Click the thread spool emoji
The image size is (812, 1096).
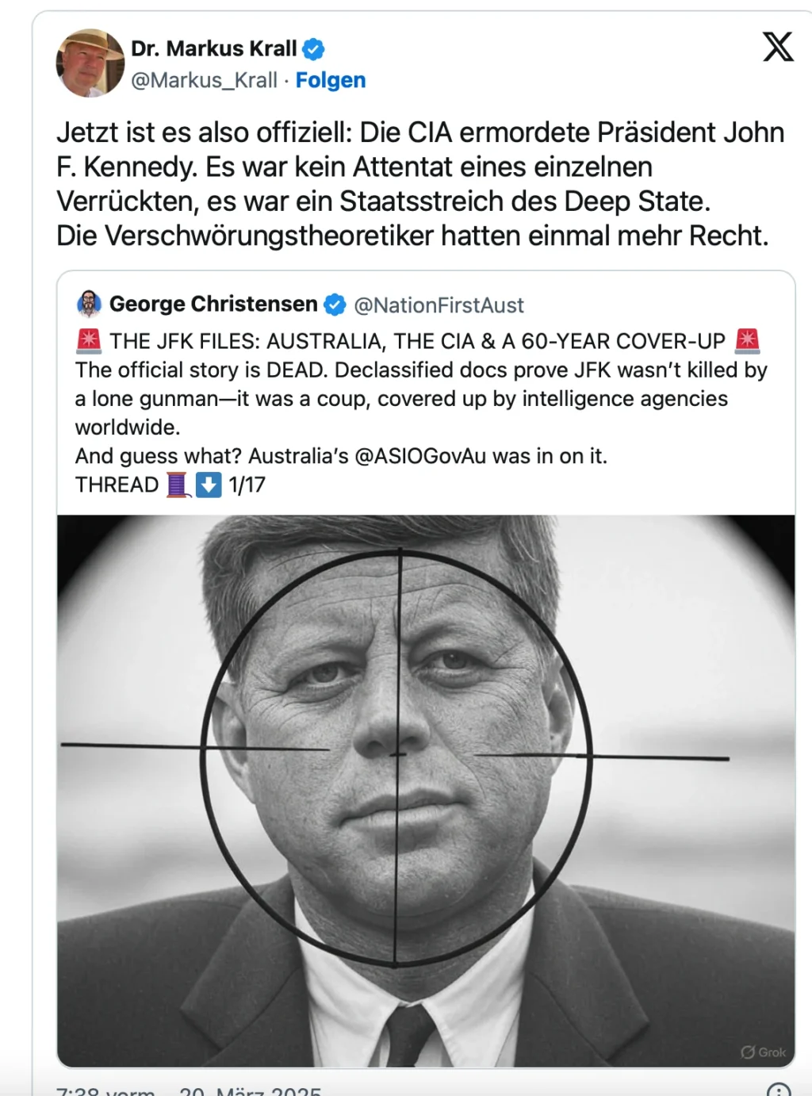pyautogui.click(x=176, y=485)
